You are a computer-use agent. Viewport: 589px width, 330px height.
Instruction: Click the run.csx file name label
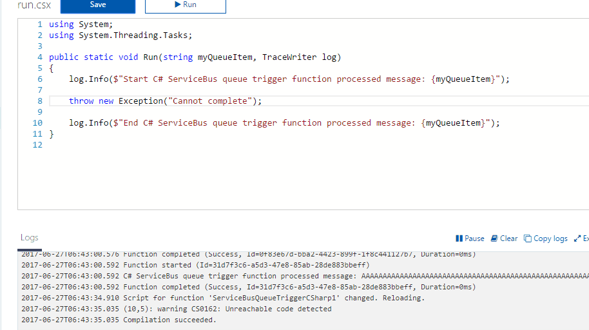click(34, 5)
